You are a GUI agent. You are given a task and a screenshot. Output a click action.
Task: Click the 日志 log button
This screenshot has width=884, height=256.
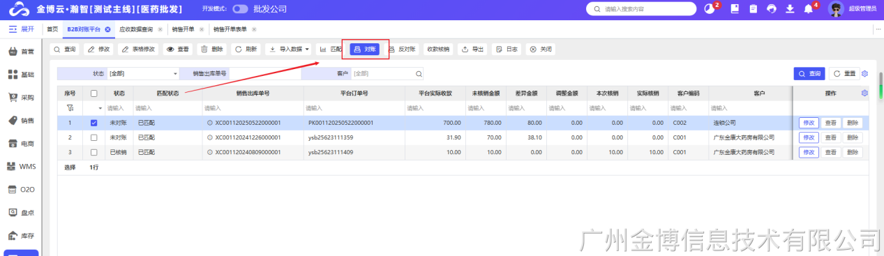click(x=507, y=50)
